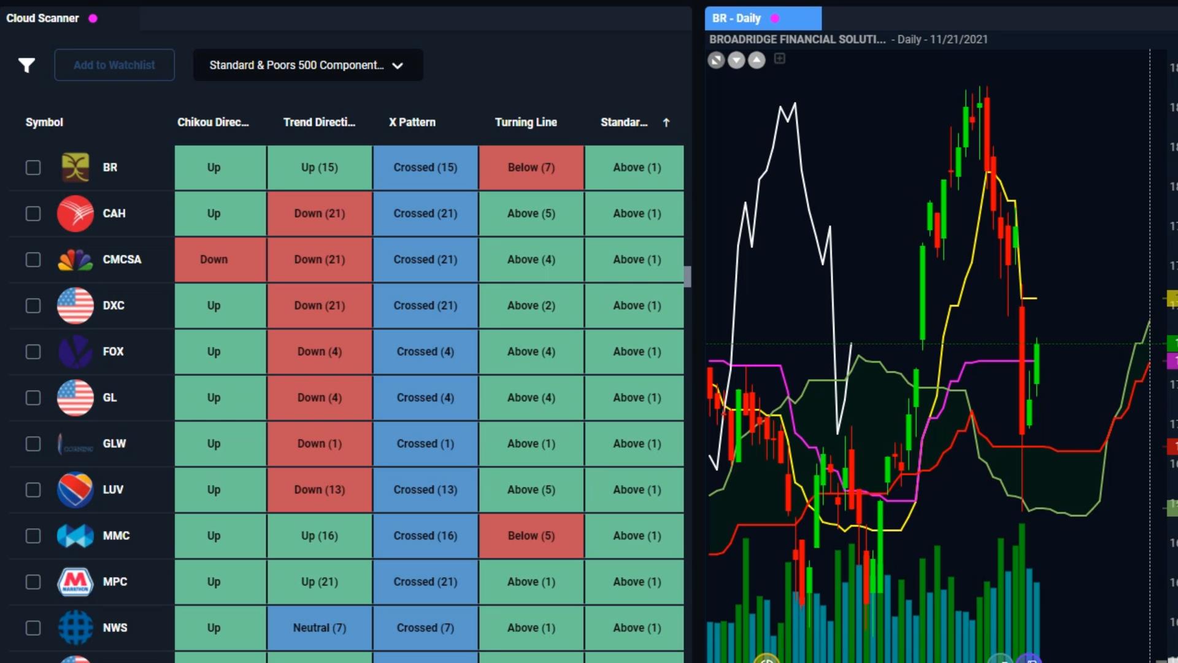Open the Standard & Poors 500 Components dropdown
Viewport: 1178px width, 663px height.
click(308, 65)
